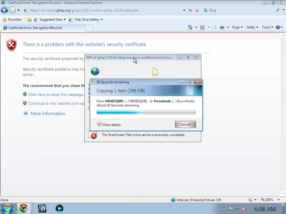Click the network tray icon
This screenshot has height=214, width=286.
(x=237, y=209)
